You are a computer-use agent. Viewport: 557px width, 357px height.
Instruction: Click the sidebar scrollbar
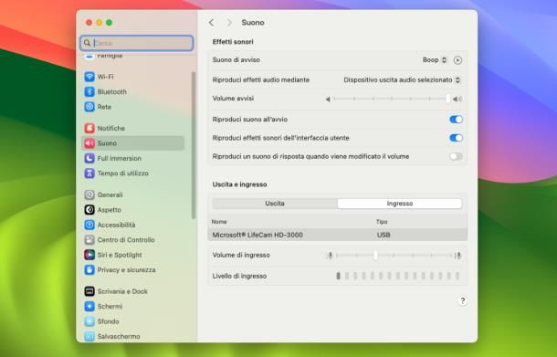pos(194,145)
